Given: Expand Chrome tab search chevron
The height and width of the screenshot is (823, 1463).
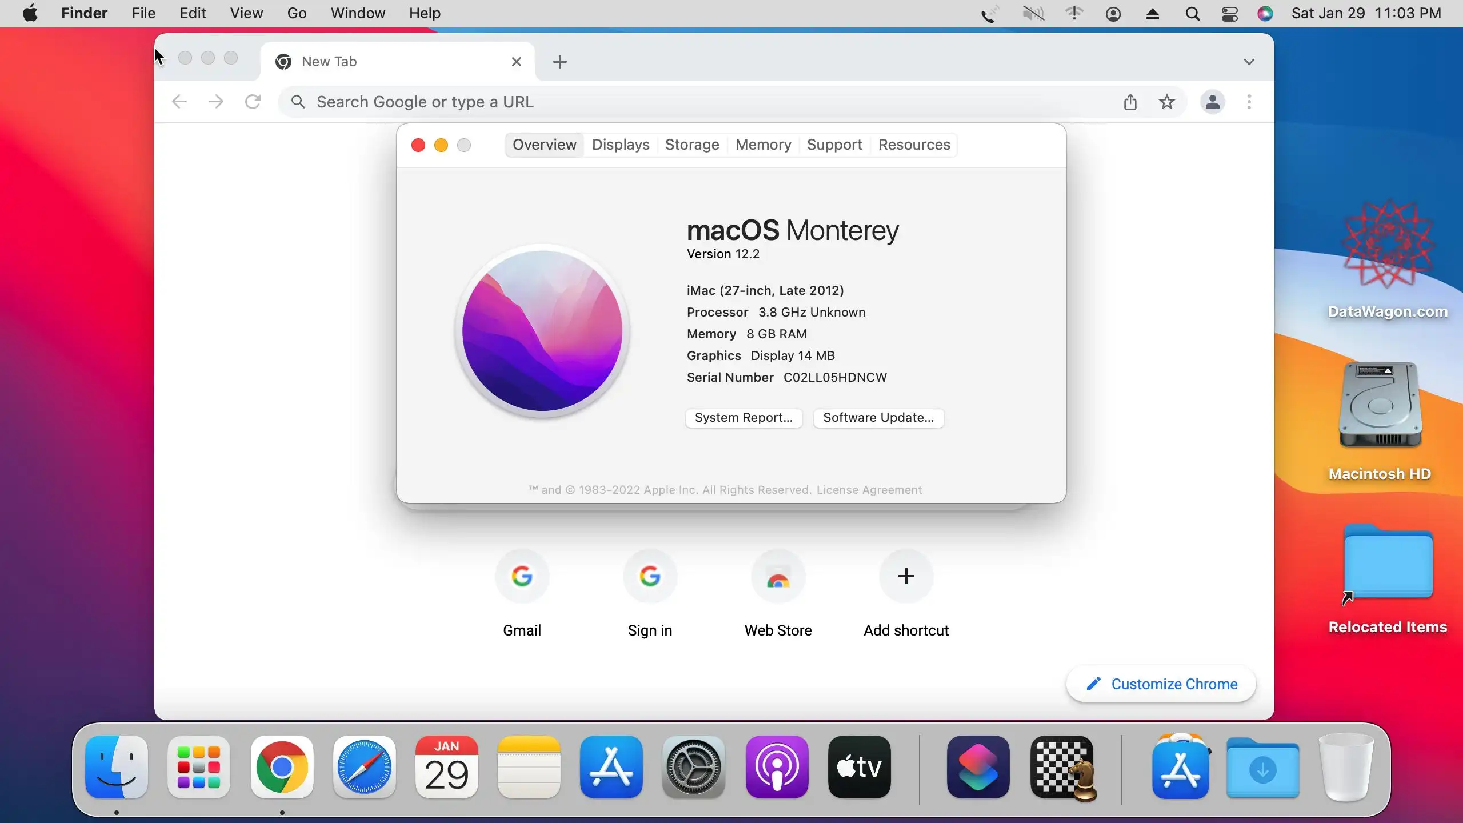Looking at the screenshot, I should pos(1249,62).
